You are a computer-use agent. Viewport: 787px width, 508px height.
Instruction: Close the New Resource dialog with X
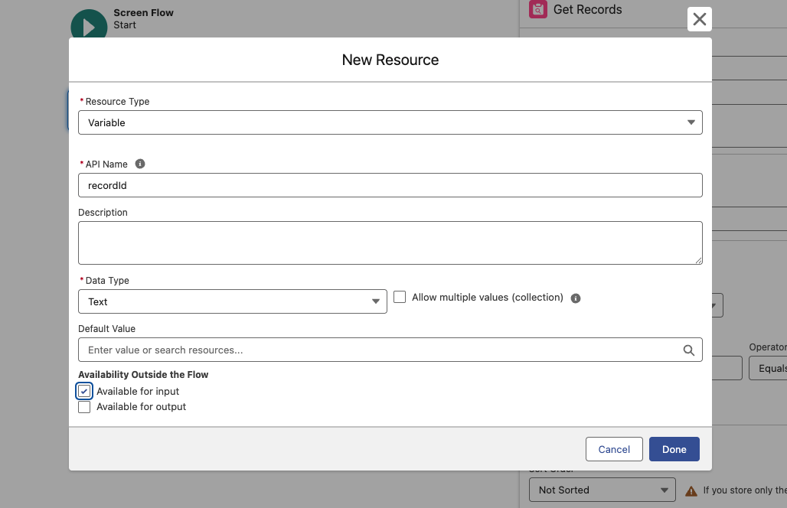699,20
